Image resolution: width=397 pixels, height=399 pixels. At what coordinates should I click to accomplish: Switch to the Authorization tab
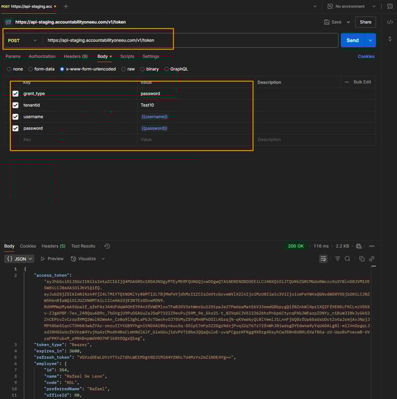click(42, 57)
